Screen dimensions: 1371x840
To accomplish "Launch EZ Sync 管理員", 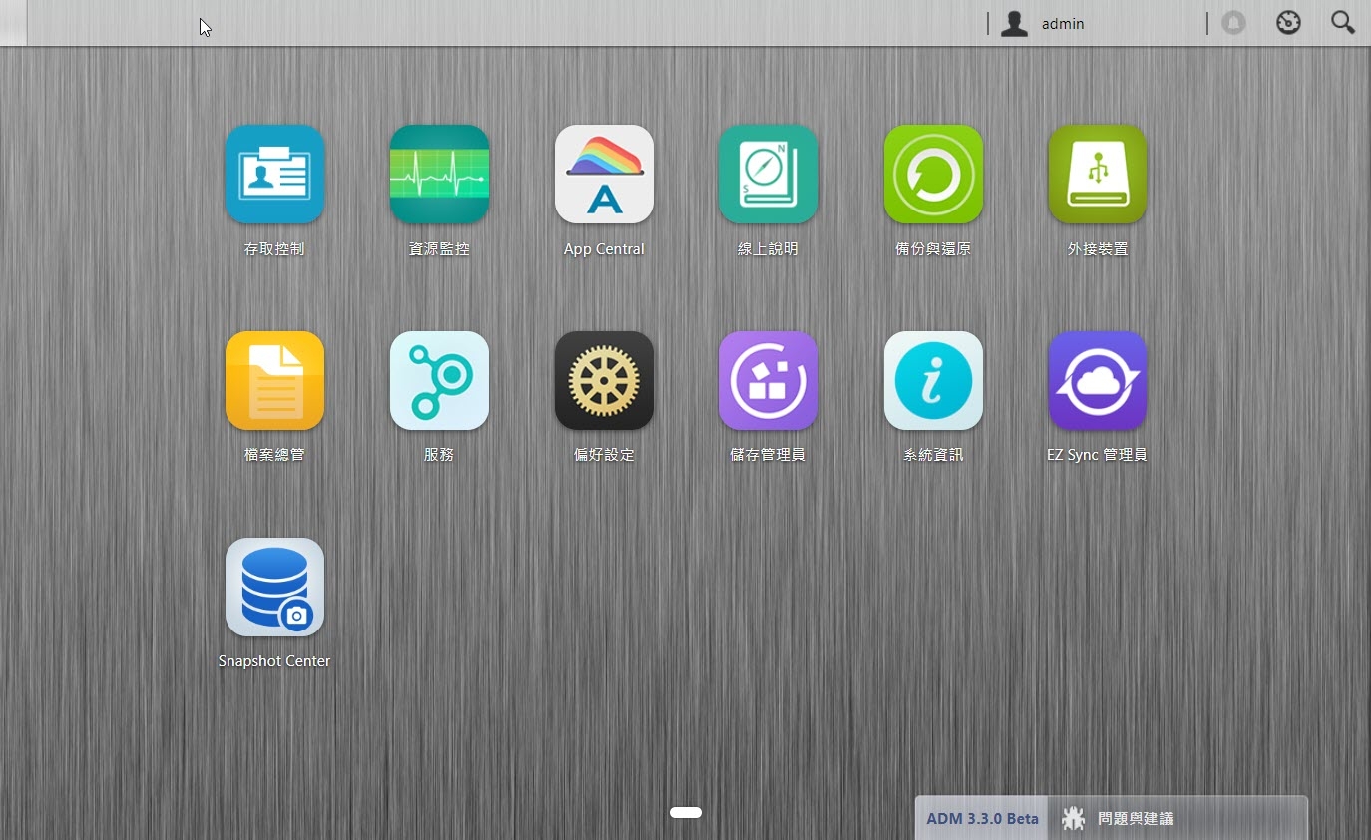I will point(1098,381).
